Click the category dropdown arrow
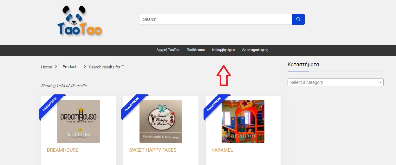 380,83
